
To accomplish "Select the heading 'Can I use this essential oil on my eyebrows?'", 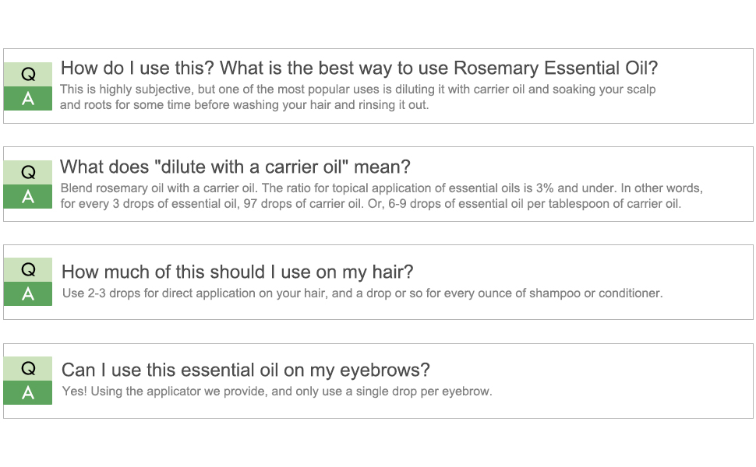I will 246,370.
